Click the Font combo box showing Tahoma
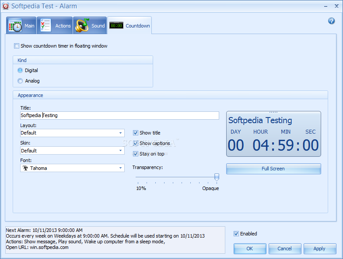Screen dimensions: 343x259 click(x=73, y=168)
